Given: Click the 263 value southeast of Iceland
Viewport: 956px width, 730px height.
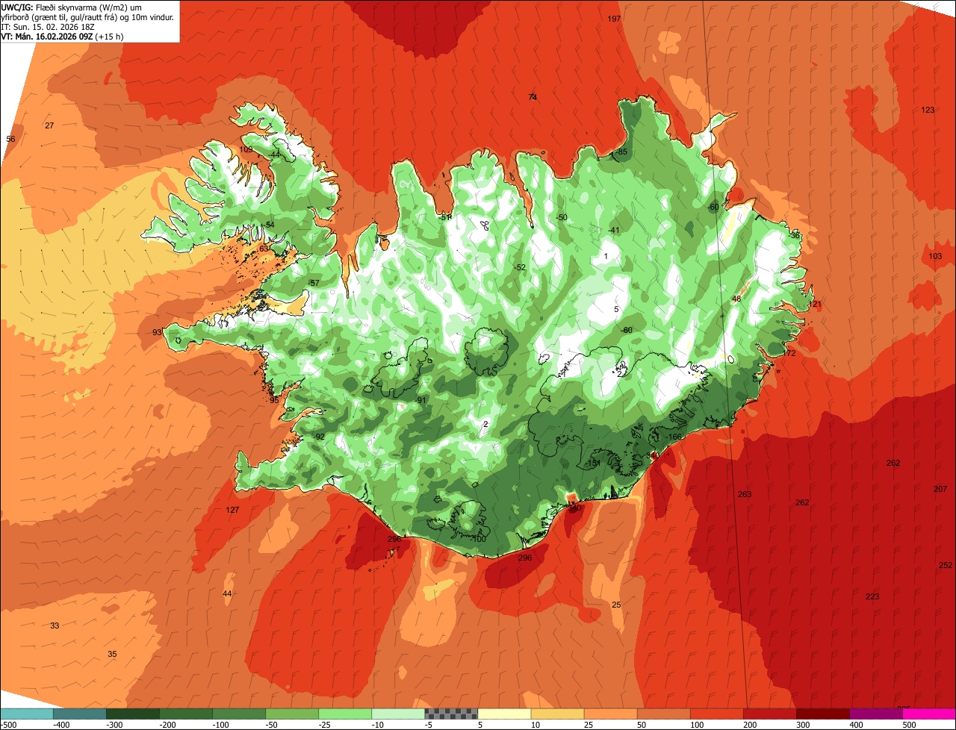Looking at the screenshot, I should pyautogui.click(x=745, y=494).
